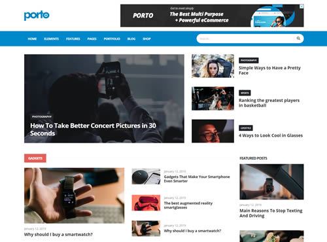The height and width of the screenshot is (242, 327).
Task: Open the Elements menu item
Action: (x=52, y=39)
